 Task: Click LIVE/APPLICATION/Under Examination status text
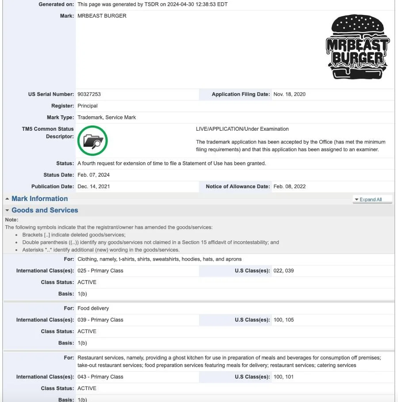pos(242,129)
